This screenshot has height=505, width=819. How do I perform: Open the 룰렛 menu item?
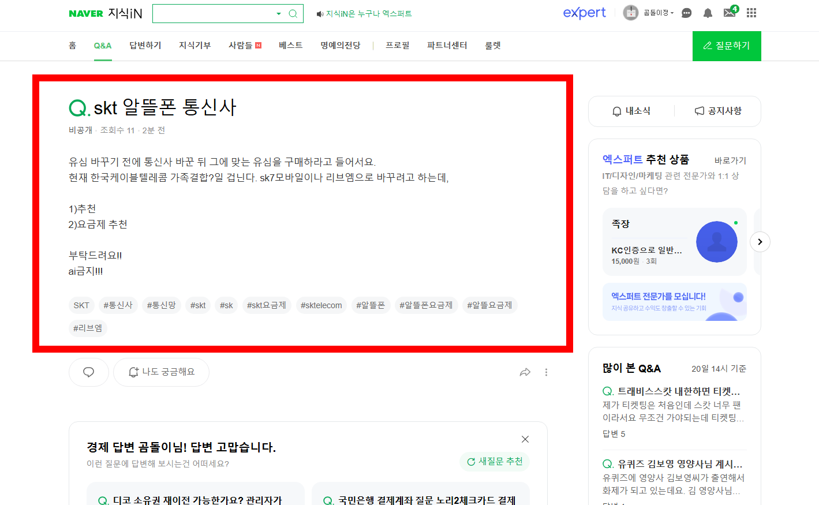pyautogui.click(x=493, y=45)
